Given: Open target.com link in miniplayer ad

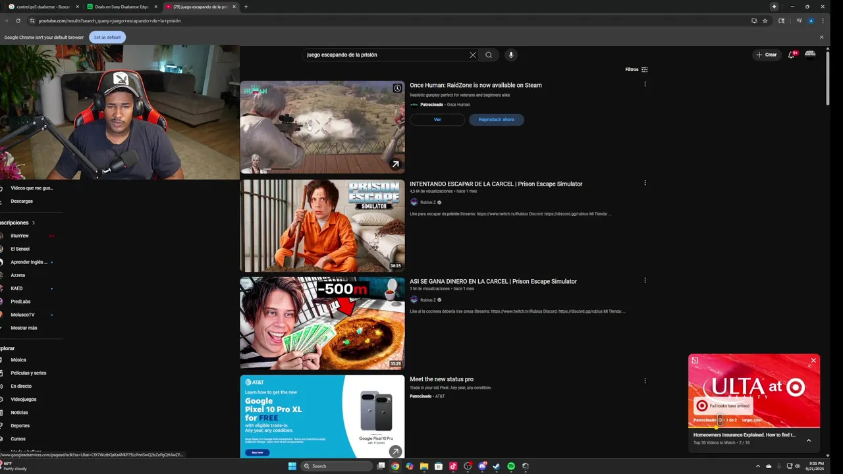Looking at the screenshot, I should [751, 420].
